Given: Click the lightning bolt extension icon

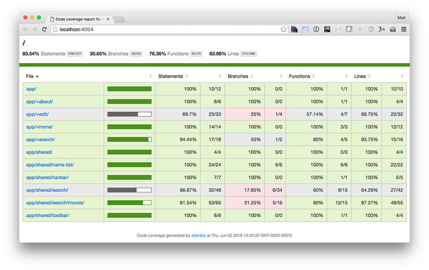Looking at the screenshot, I should [x=360, y=29].
